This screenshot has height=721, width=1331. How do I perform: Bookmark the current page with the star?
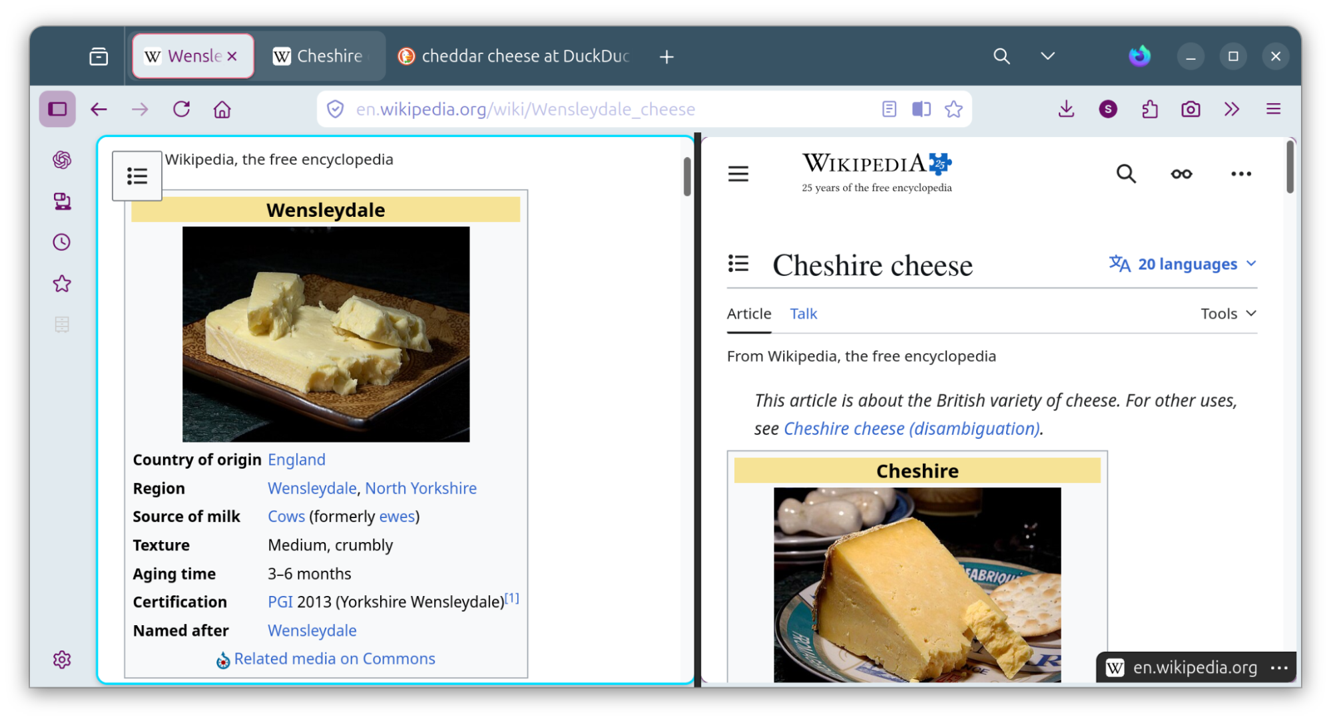pyautogui.click(x=953, y=108)
